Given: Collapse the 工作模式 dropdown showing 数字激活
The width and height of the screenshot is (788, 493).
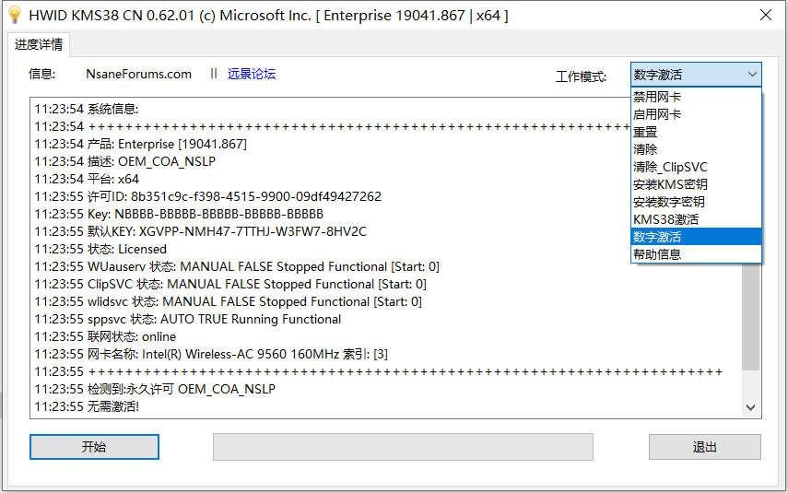Looking at the screenshot, I should 696,75.
